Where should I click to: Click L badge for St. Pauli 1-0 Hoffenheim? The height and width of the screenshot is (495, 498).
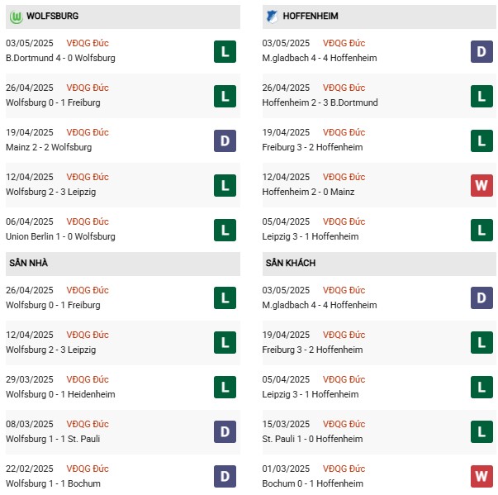coord(481,431)
